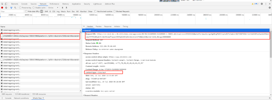This screenshot has width=272, height=100.
Task: Open the request Timing tab
Action: point(125,26)
